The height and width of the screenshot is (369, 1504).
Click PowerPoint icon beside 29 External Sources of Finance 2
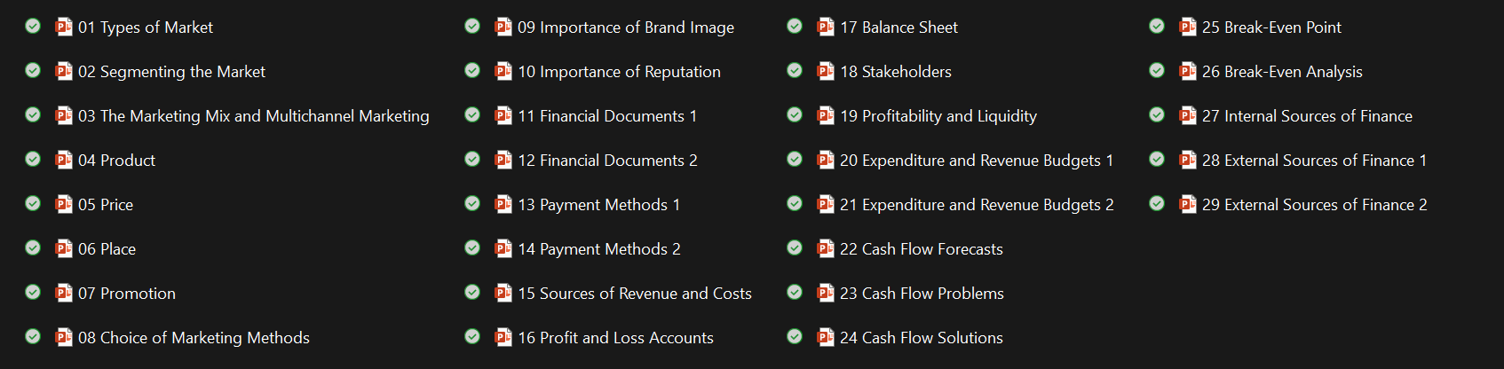[1188, 204]
